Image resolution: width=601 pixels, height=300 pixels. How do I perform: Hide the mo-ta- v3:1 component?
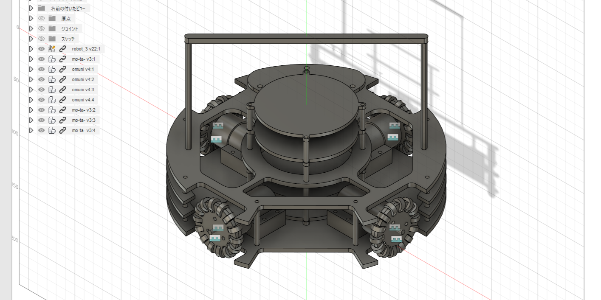pos(41,59)
